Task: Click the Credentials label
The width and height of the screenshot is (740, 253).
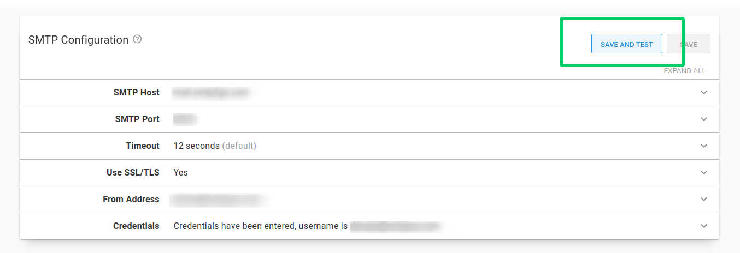Action: coord(136,226)
